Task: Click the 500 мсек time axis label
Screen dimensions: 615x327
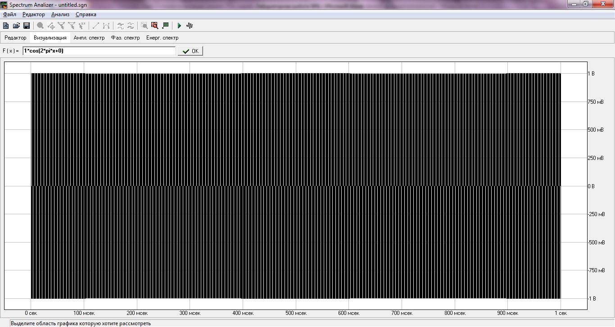Action: click(x=296, y=313)
